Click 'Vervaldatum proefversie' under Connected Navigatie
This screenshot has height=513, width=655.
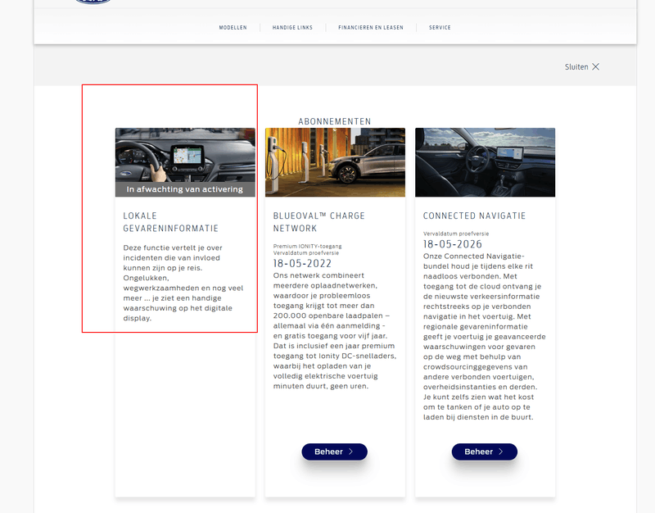pos(456,234)
